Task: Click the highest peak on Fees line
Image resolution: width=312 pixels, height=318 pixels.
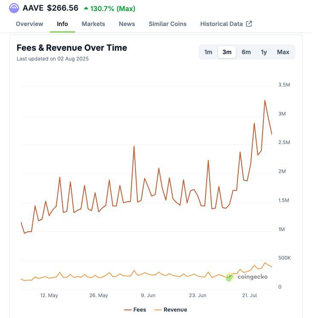Action: (x=265, y=101)
